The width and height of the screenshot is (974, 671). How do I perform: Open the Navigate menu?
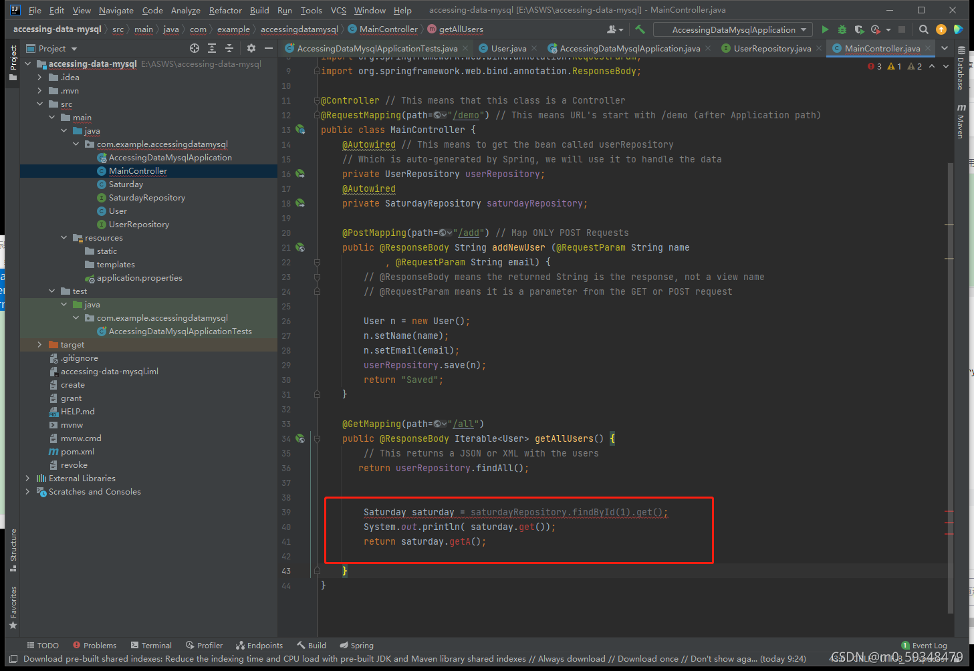point(116,10)
